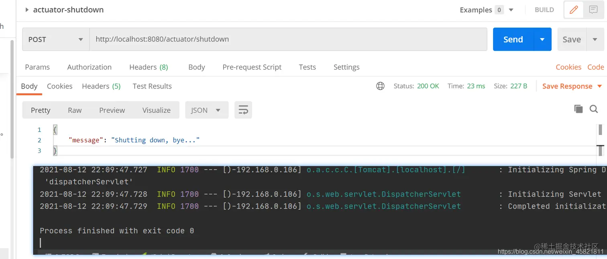
Task: Click the Time 23 ms value
Action: (x=476, y=86)
